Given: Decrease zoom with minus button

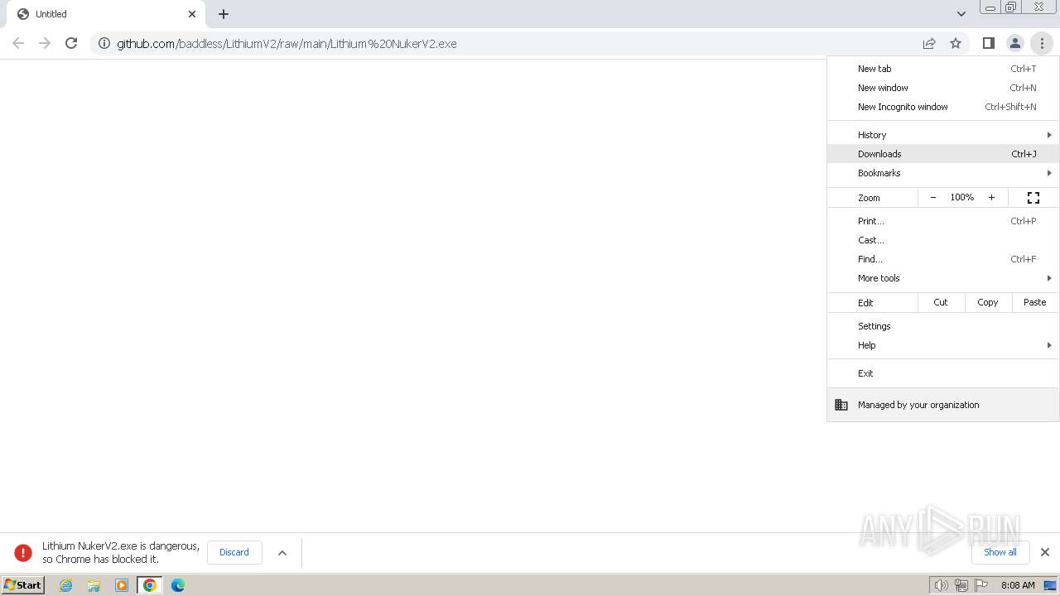Looking at the screenshot, I should pos(933,198).
